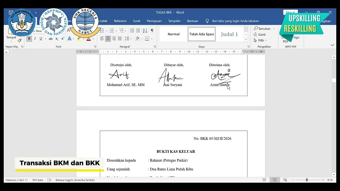Open Pilih select dropdown

(x=260, y=40)
